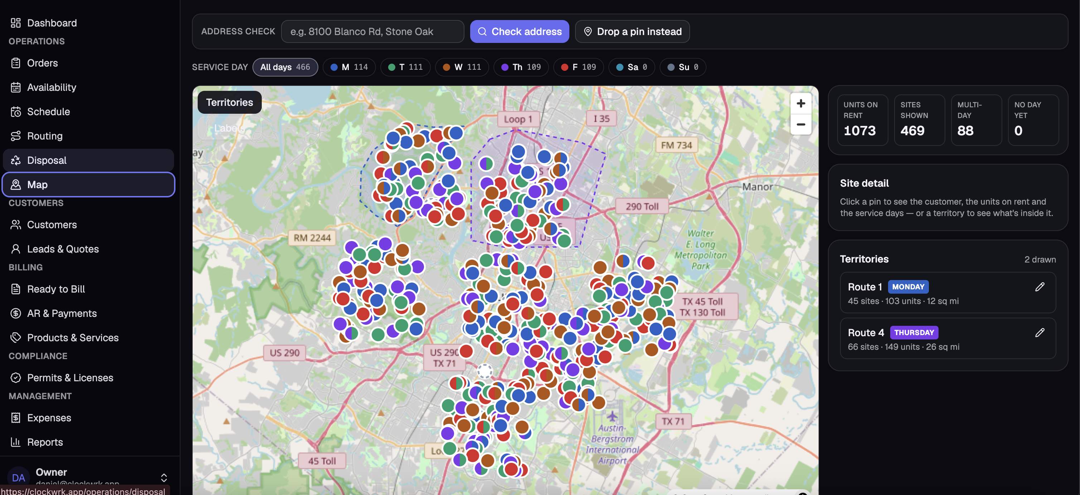Click the Check address button

tap(520, 32)
